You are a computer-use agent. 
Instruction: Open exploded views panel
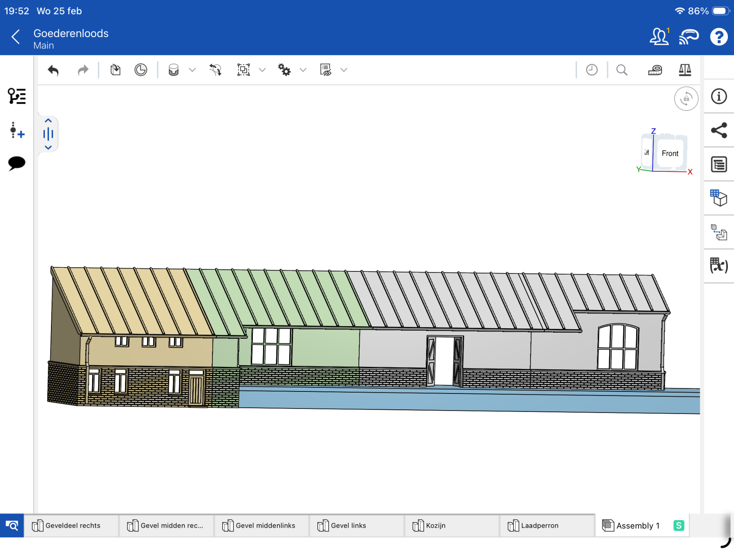(x=719, y=232)
